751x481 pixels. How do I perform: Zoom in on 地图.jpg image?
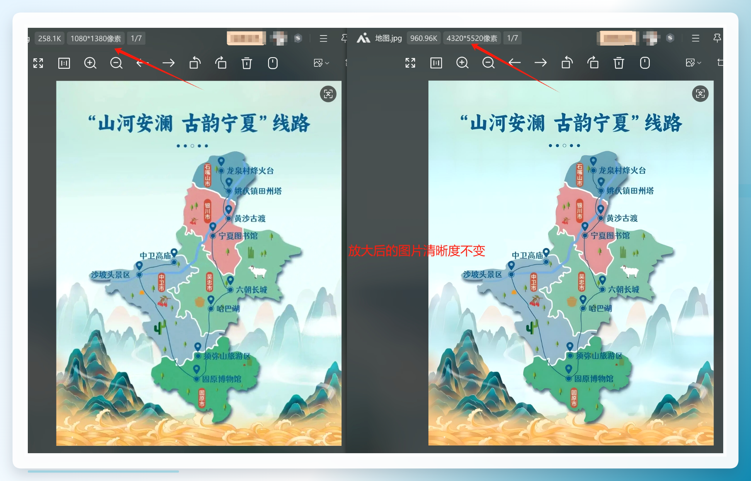[462, 63]
